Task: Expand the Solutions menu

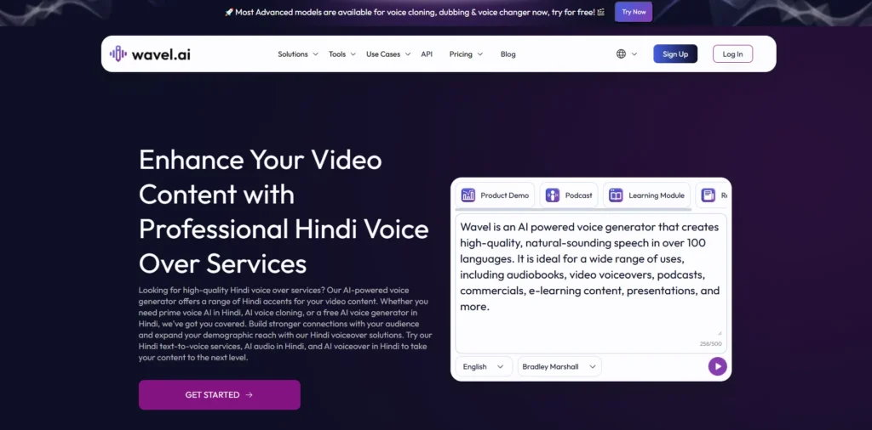Action: tap(297, 54)
